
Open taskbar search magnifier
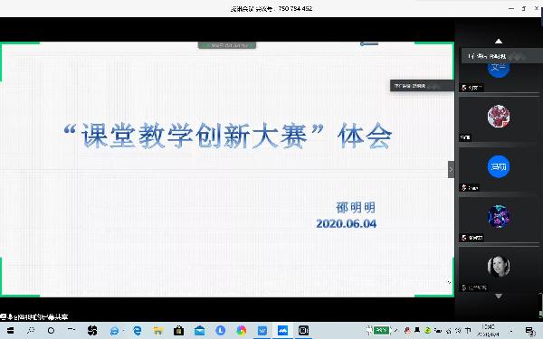click(x=31, y=331)
